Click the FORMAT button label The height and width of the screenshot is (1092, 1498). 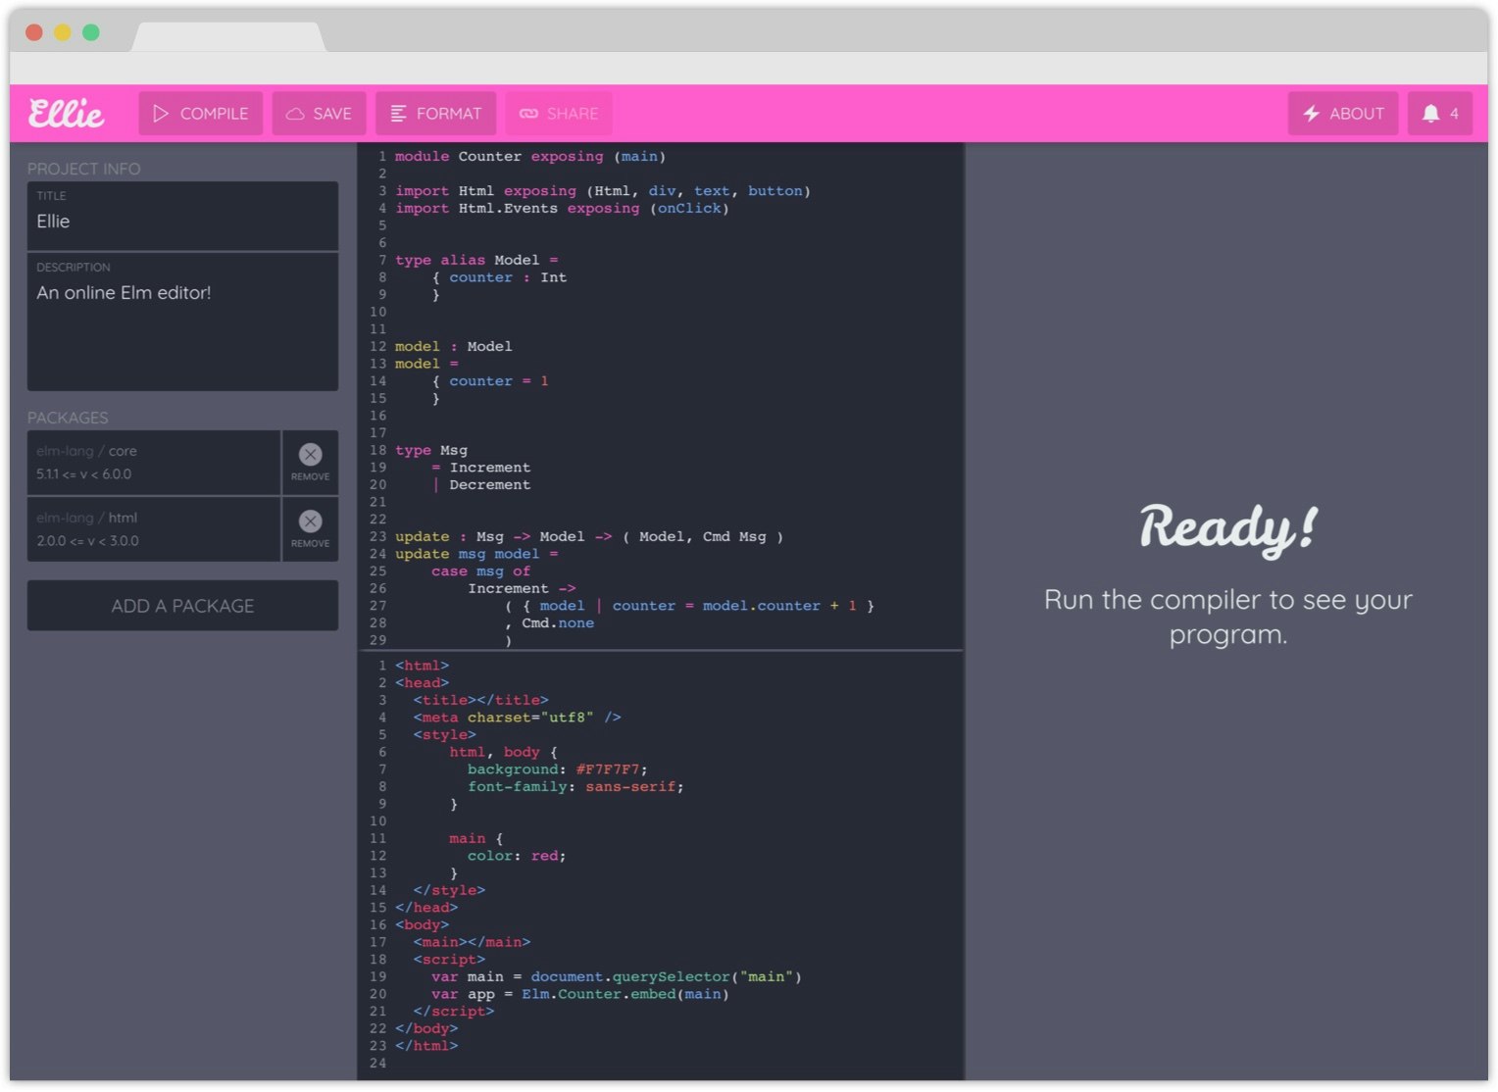449,114
